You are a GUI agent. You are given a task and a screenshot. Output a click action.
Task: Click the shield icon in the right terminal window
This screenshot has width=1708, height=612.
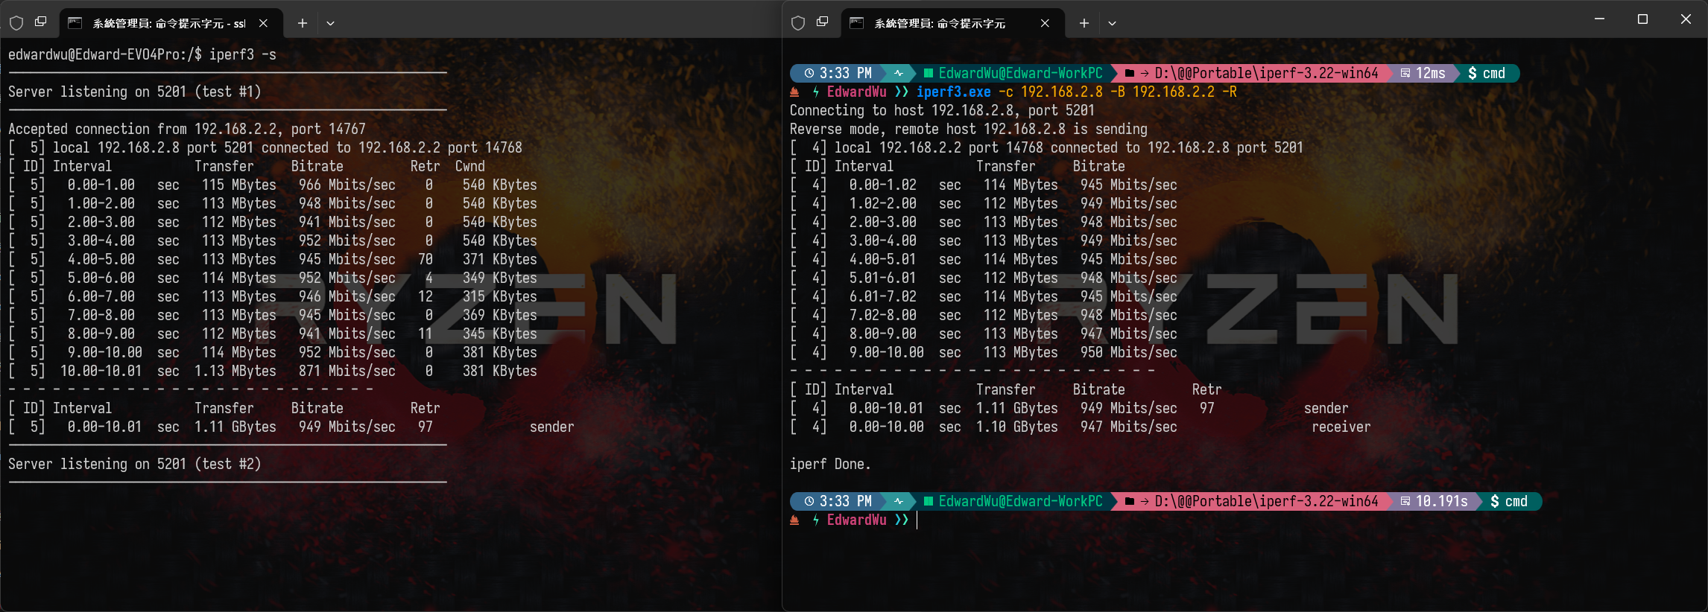point(798,23)
